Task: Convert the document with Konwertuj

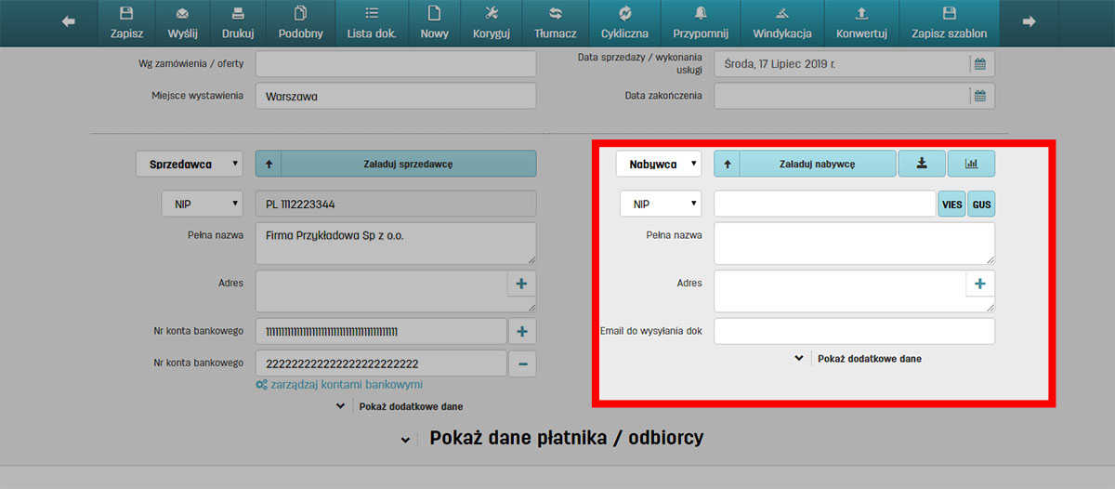Action: pyautogui.click(x=861, y=22)
